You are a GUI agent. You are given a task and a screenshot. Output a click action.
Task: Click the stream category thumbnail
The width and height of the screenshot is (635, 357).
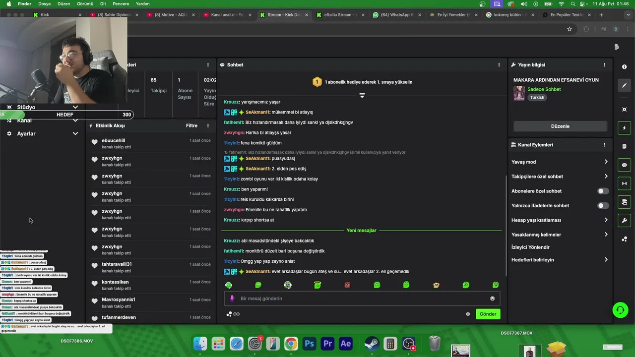pos(519,93)
